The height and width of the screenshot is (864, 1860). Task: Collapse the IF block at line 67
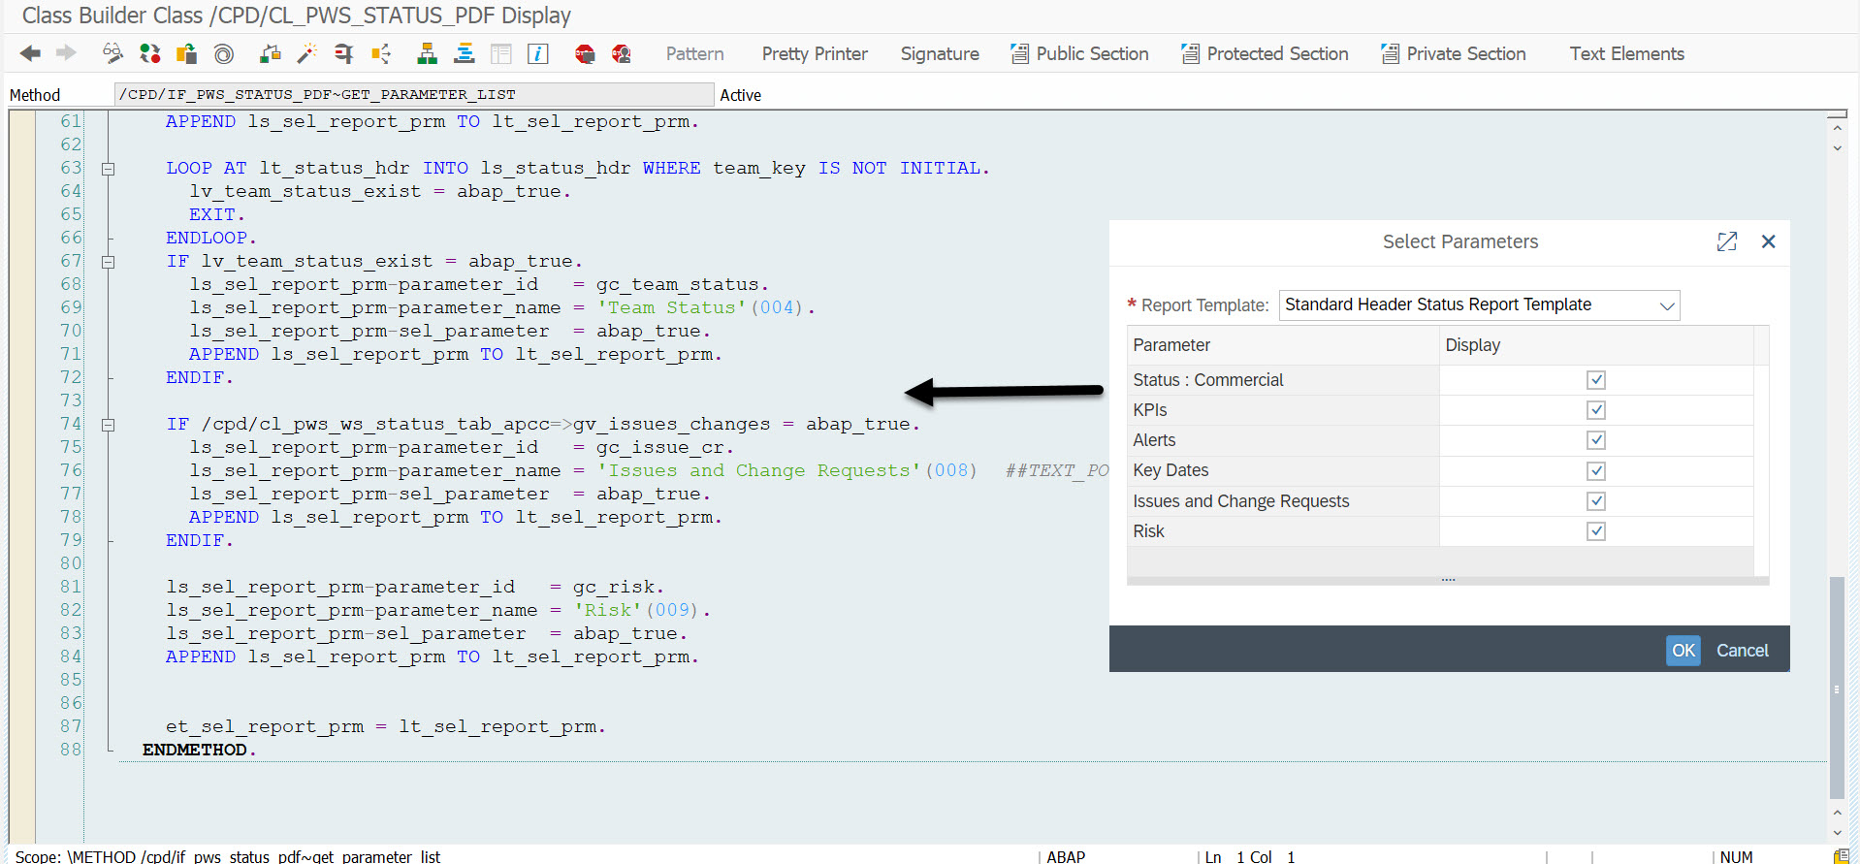pyautogui.click(x=109, y=262)
